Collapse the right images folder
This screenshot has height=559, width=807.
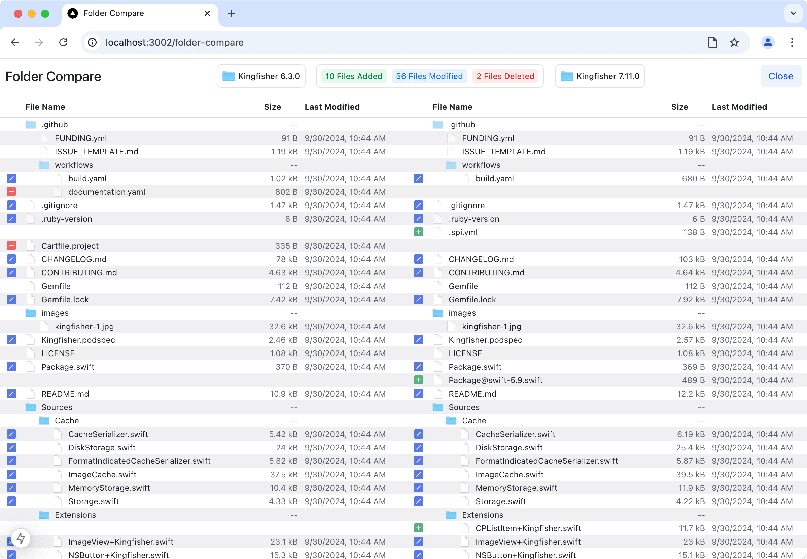pyautogui.click(x=438, y=313)
